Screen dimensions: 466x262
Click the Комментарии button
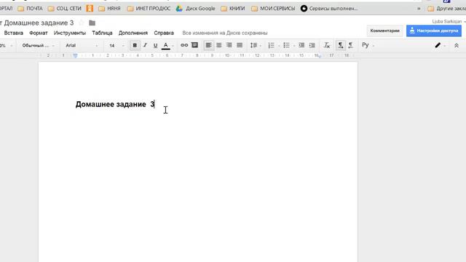[385, 31]
